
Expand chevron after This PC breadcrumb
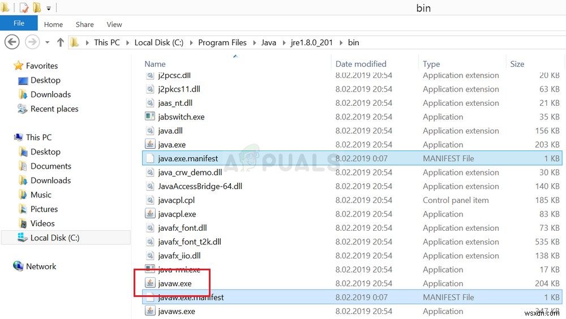point(127,43)
